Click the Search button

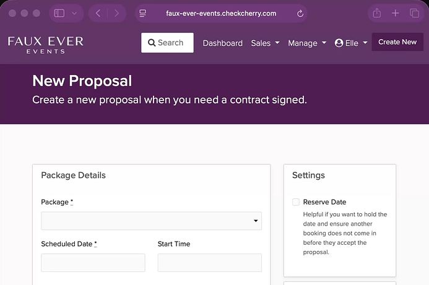tap(167, 43)
